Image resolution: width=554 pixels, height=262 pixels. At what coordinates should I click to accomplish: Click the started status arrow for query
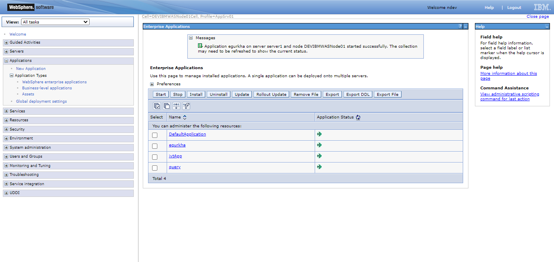[x=319, y=167]
